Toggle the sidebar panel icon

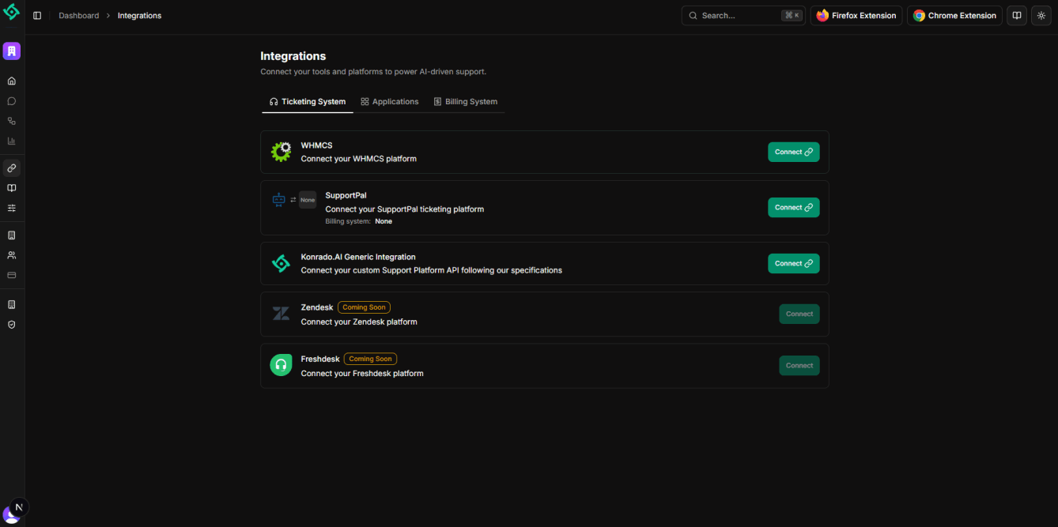point(37,16)
